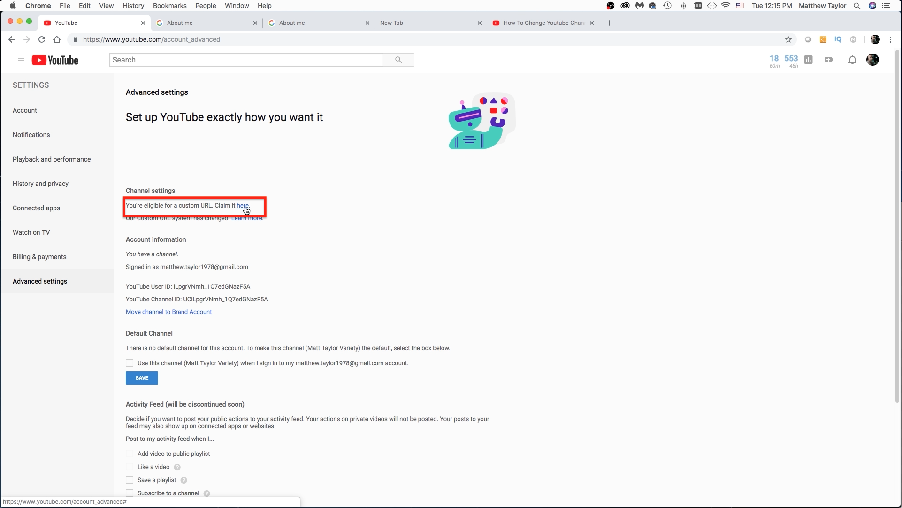Open Connected apps settings
The image size is (902, 508).
point(36,208)
